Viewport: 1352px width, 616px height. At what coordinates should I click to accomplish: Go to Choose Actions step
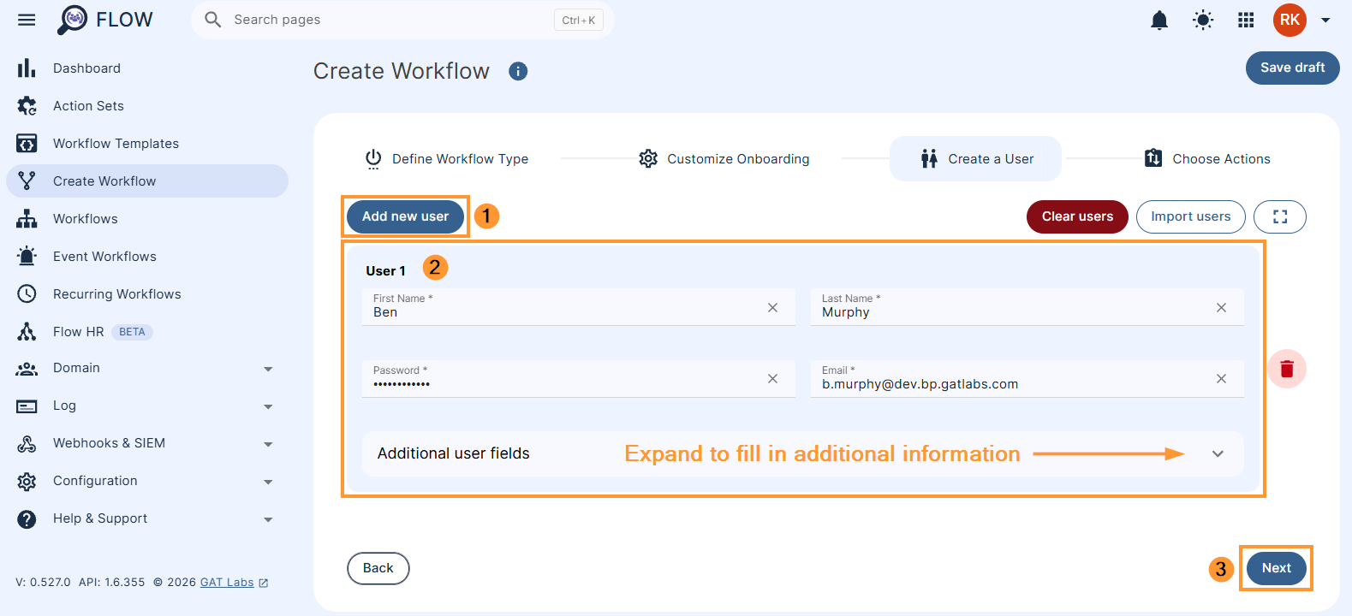pyautogui.click(x=1207, y=159)
